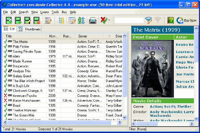Click the grayed-out clear filter funnel icon
The width and height of the screenshot is (200, 133).
[x=158, y=20]
